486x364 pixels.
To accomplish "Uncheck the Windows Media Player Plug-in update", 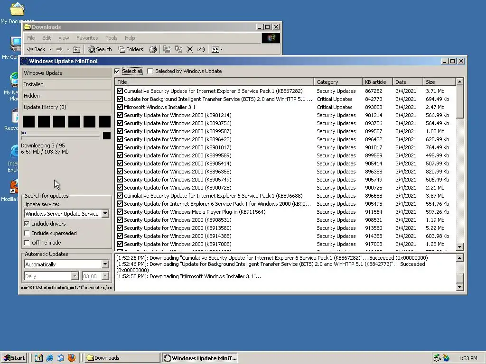I will (120, 212).
